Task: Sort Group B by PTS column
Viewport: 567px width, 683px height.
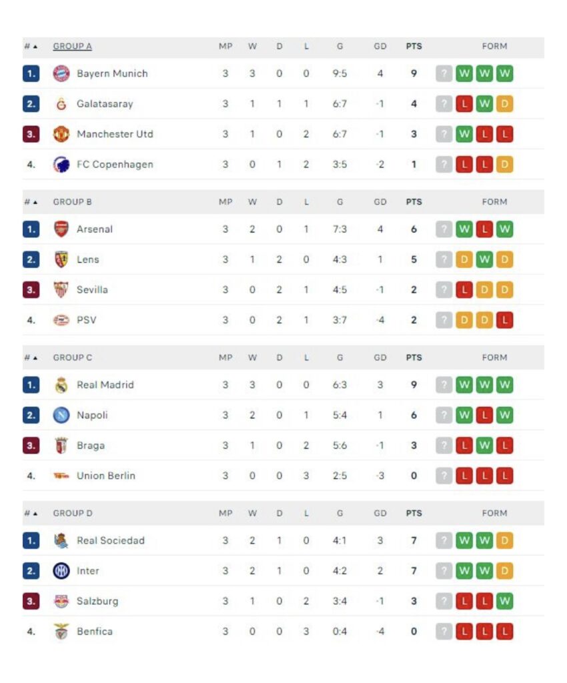Action: [414, 202]
